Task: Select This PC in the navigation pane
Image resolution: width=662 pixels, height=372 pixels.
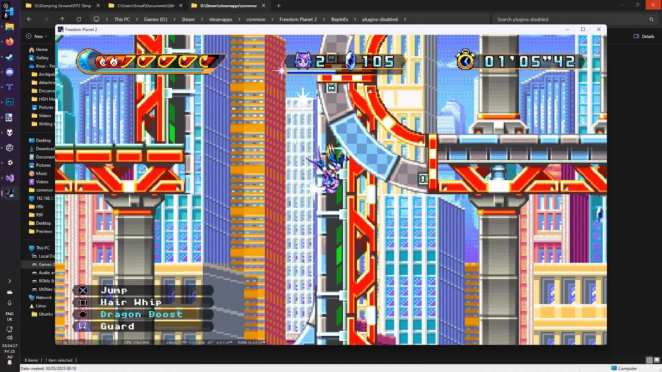Action: pos(40,248)
